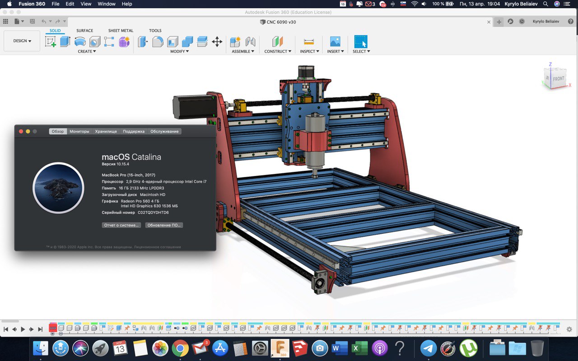This screenshot has height=361, width=578.
Task: Select the Offset Plane construct tool
Action: coord(278,42)
